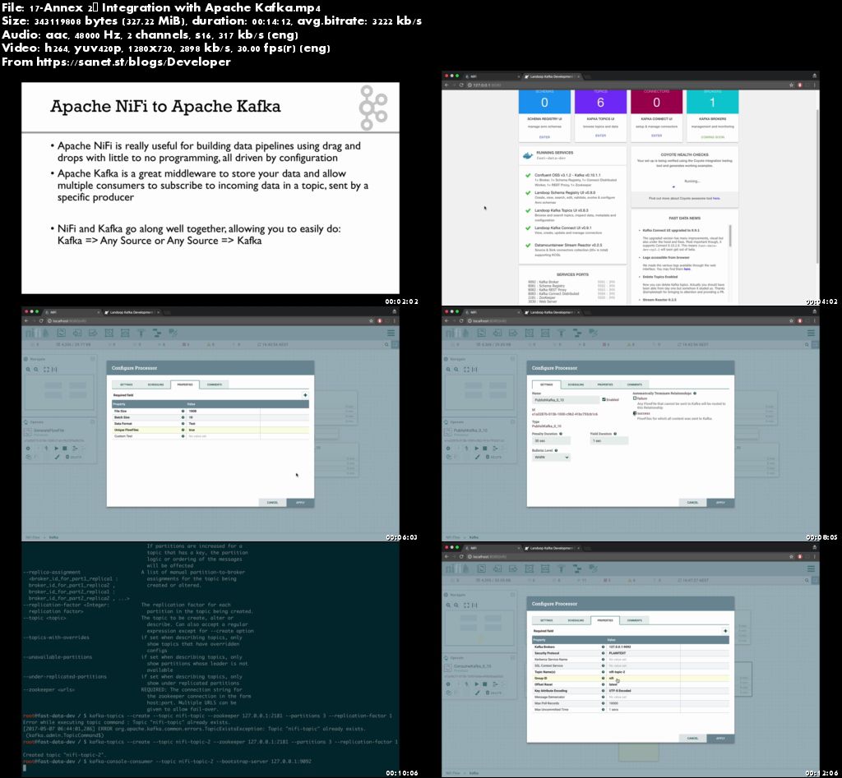842x778 pixels.
Task: Click Yield Duration field in 00:08:05 frame
Action: [x=609, y=440]
